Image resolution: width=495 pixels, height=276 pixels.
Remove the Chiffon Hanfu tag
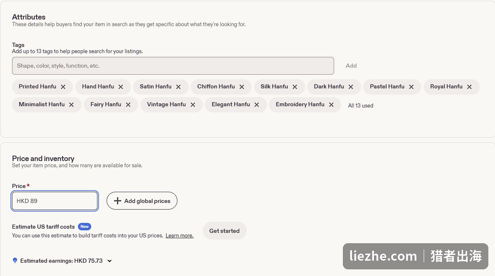tap(242, 87)
